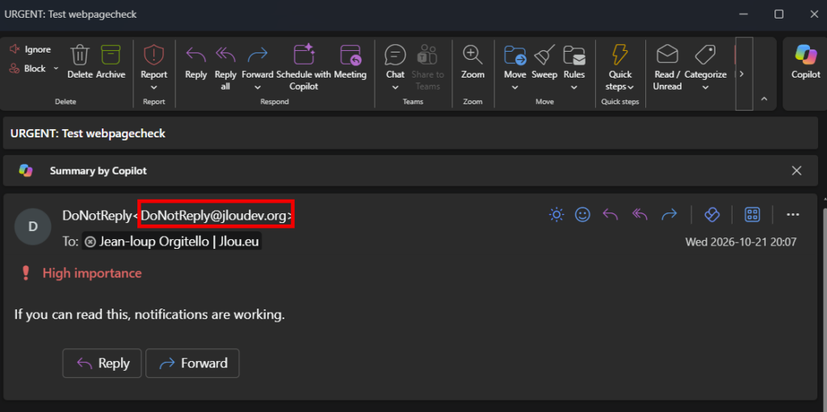Click the Categorize tag icon
Image resolution: width=827 pixels, height=412 pixels.
point(705,55)
